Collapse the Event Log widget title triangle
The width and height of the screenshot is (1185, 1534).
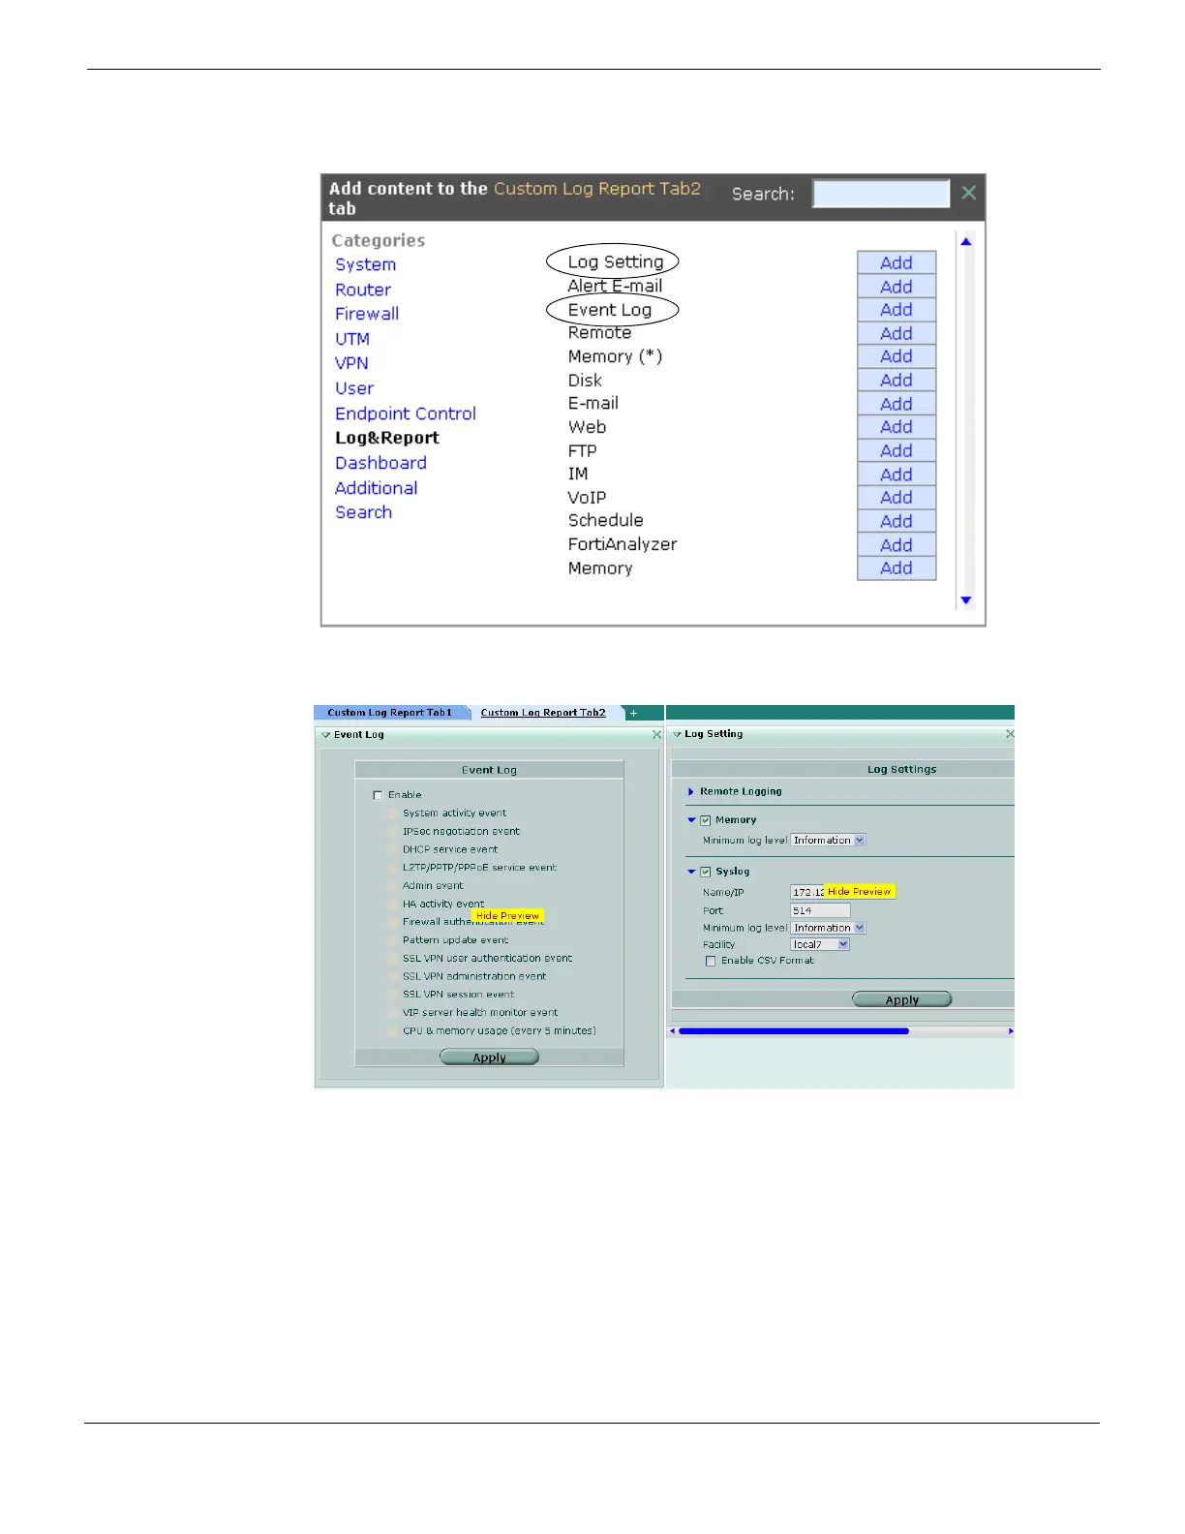pyautogui.click(x=326, y=735)
